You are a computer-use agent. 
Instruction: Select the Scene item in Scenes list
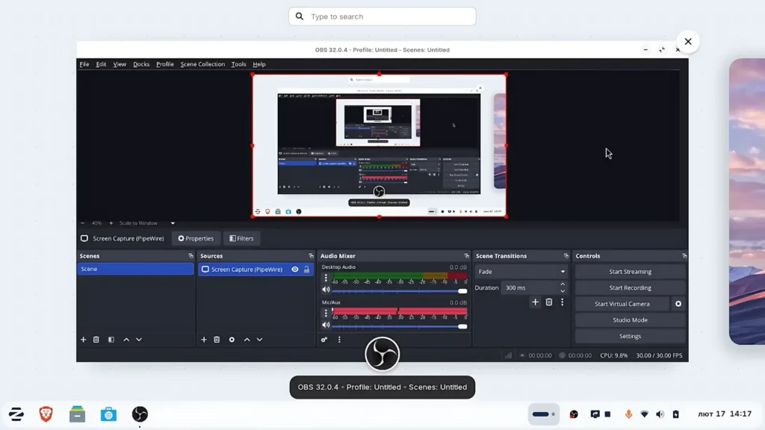(x=135, y=269)
